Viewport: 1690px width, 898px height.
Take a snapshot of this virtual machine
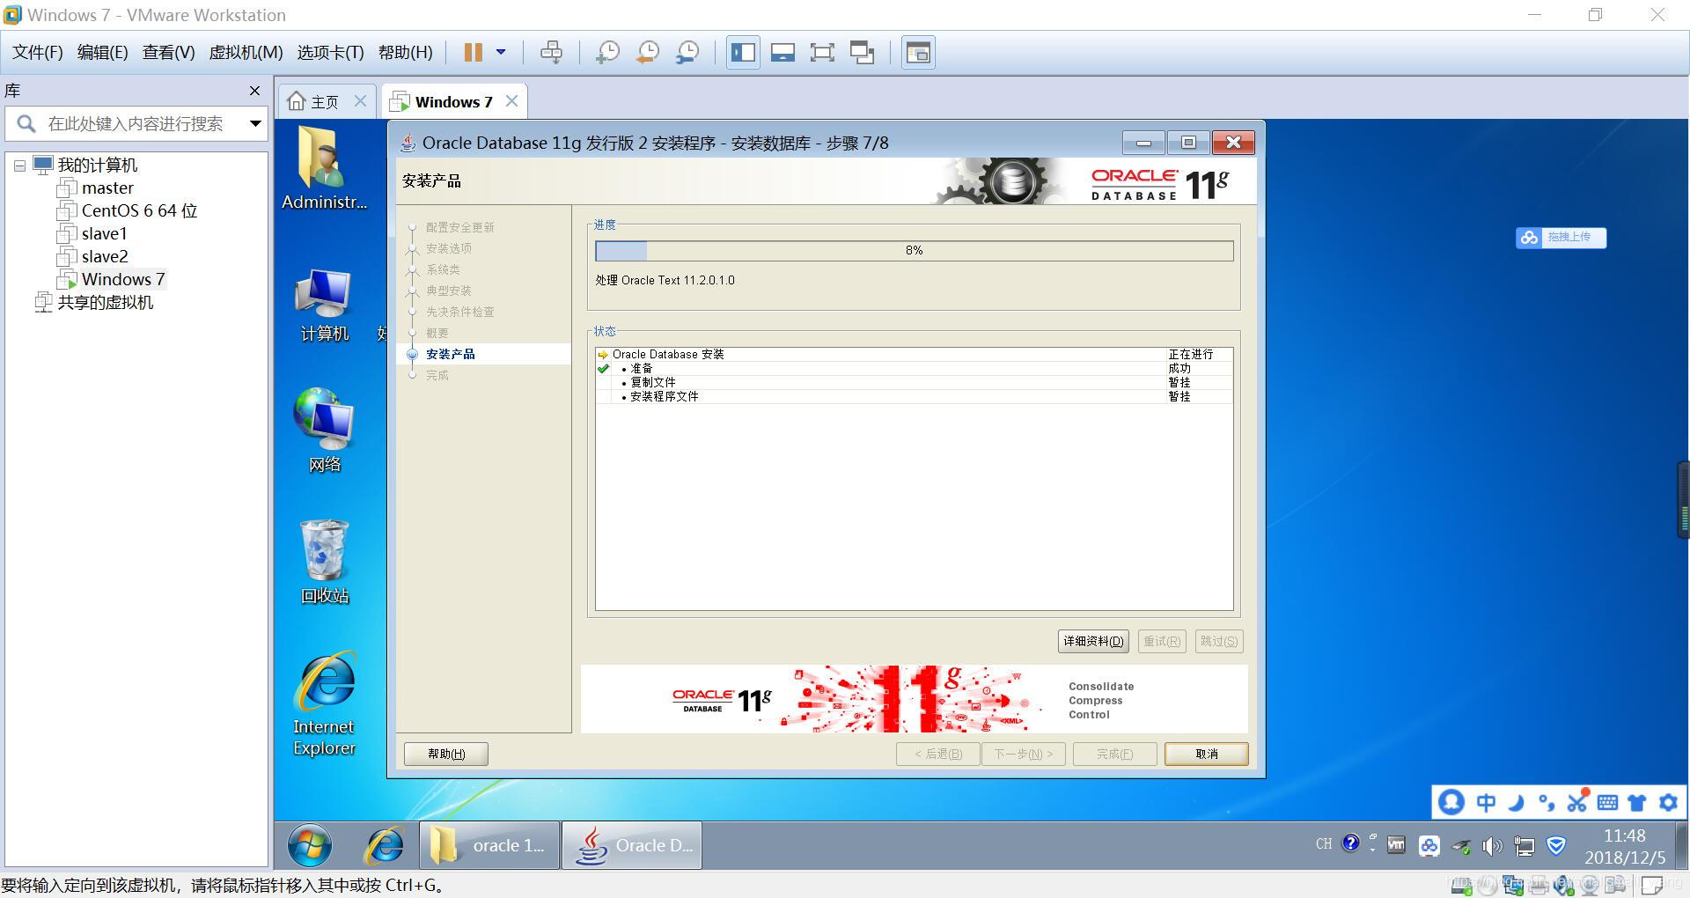(x=606, y=53)
